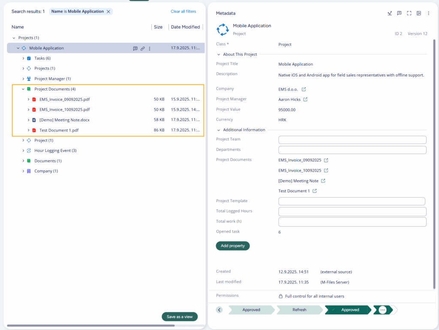Open the Metadata panel three-dot menu
Screen dimensions: 439x330
pyautogui.click(x=428, y=13)
